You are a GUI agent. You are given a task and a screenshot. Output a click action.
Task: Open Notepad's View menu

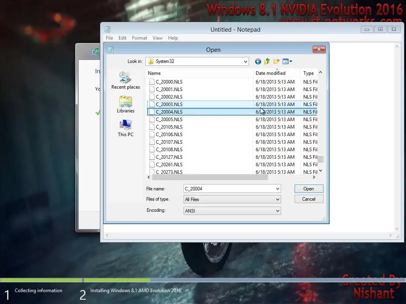[157, 38]
